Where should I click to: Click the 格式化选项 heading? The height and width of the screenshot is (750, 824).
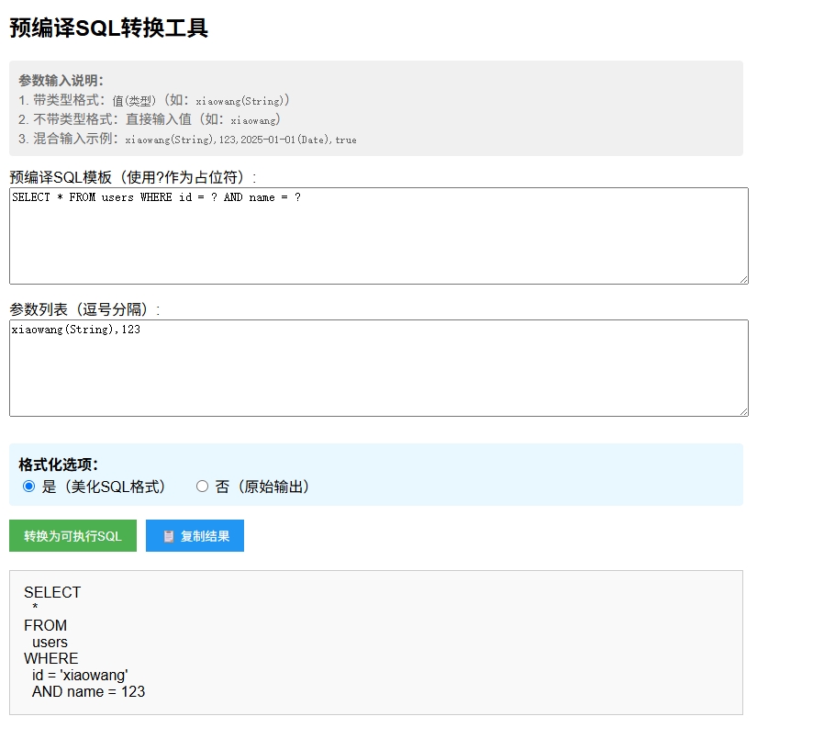point(59,465)
